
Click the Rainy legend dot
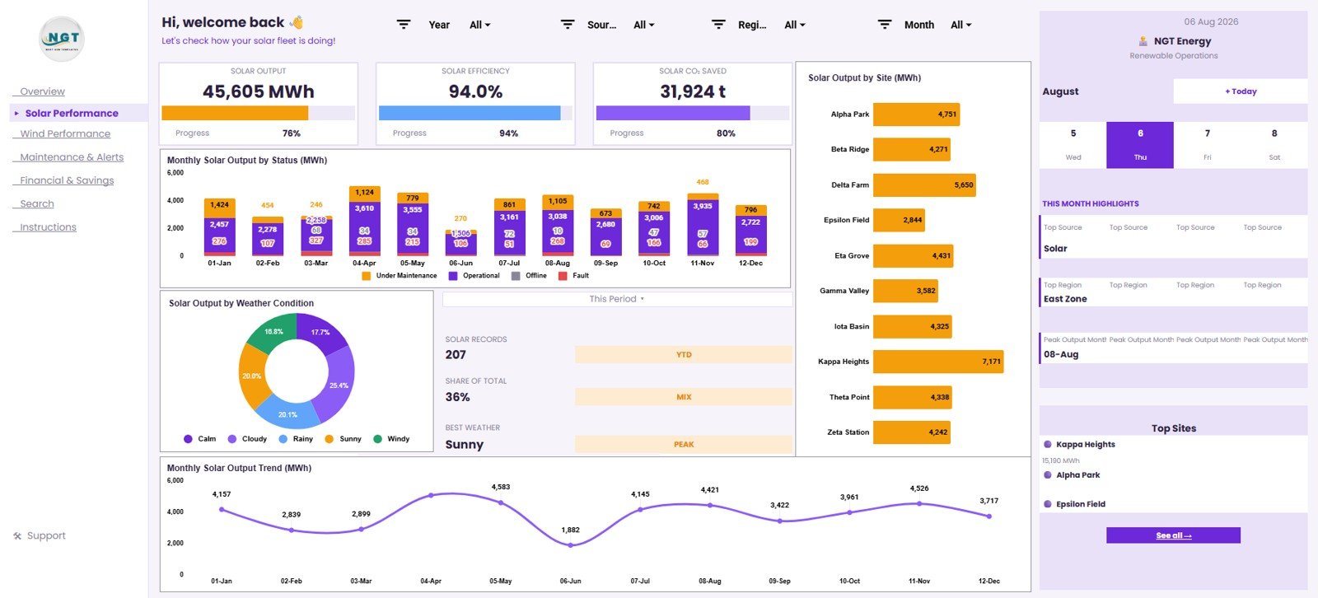[283, 439]
